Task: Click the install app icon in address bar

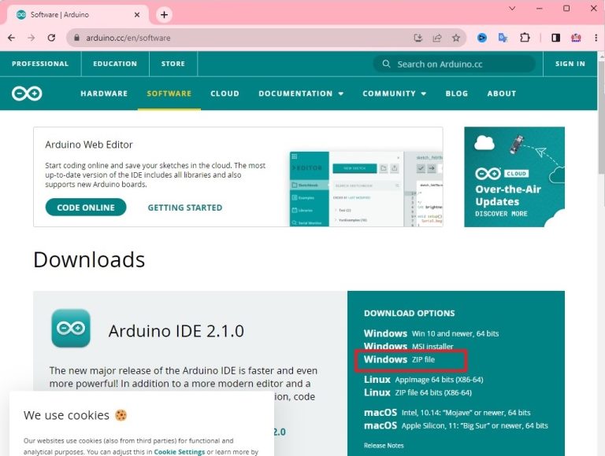Action: point(418,38)
